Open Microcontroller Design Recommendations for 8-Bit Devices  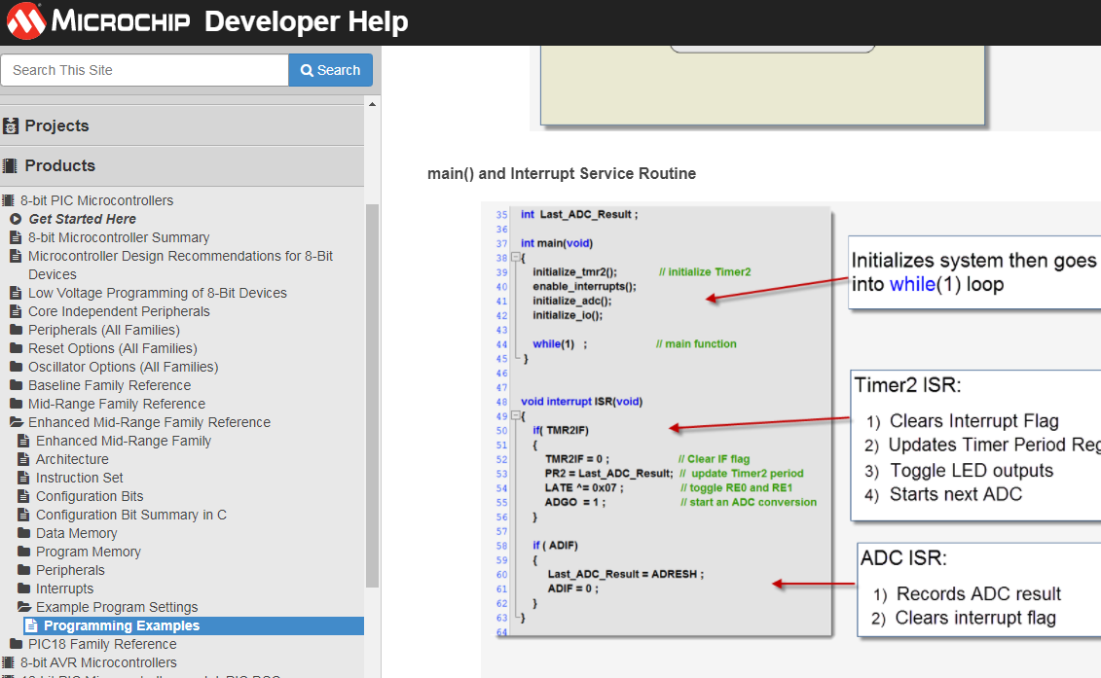click(180, 265)
